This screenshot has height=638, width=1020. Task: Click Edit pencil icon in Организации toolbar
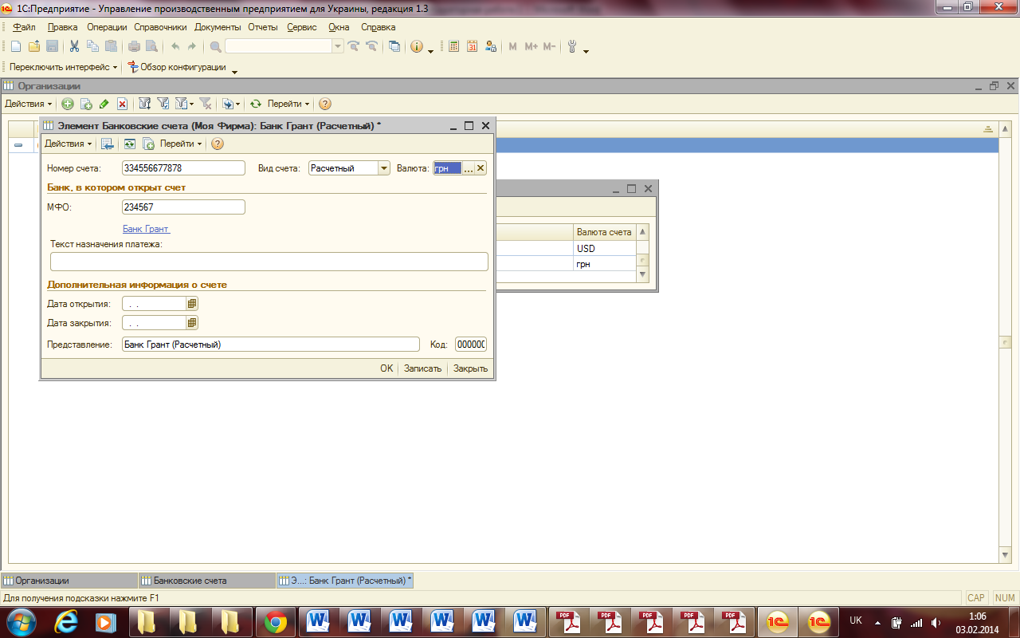click(104, 104)
